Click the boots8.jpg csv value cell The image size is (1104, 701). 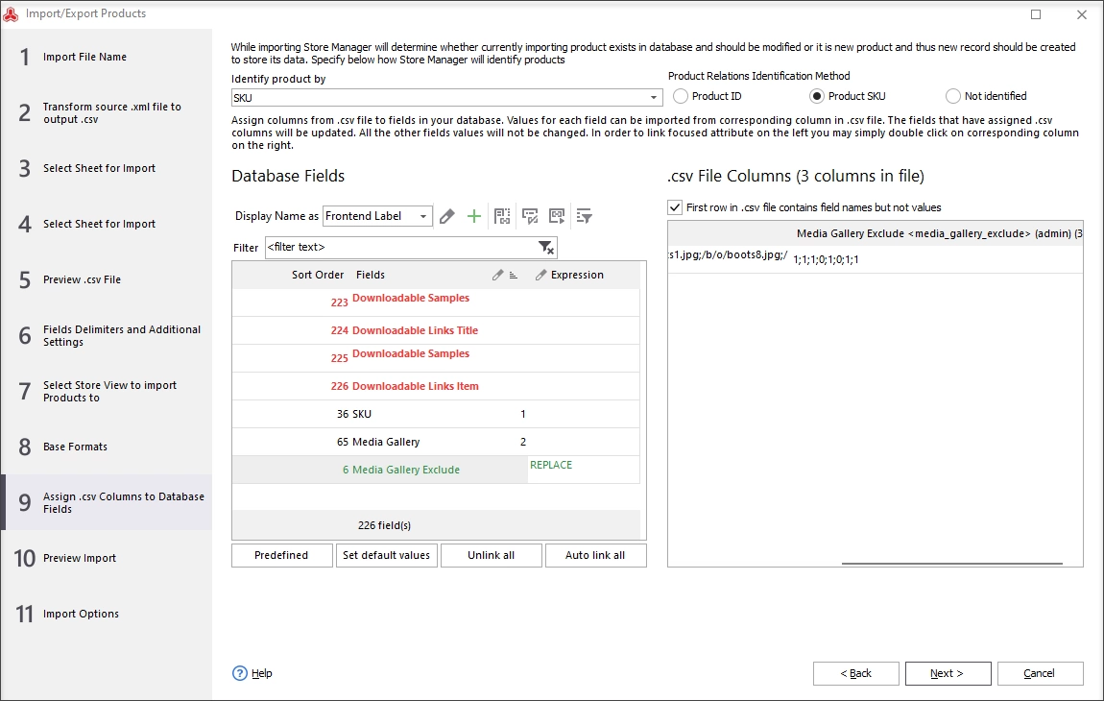click(729, 255)
